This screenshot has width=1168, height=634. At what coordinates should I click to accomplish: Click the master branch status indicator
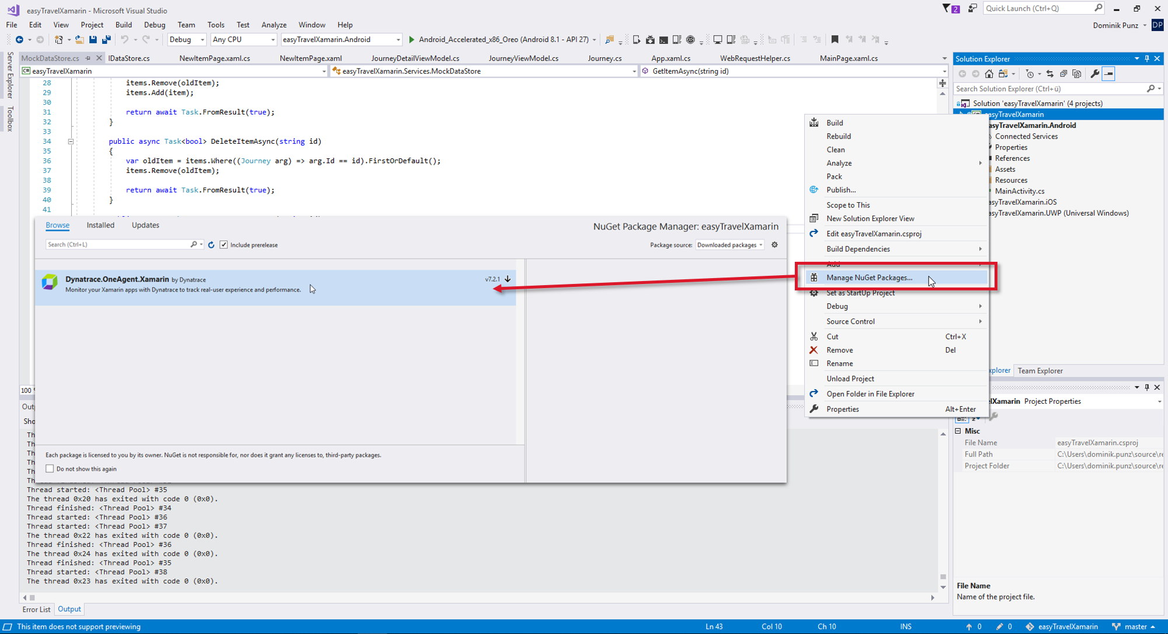click(x=1134, y=626)
